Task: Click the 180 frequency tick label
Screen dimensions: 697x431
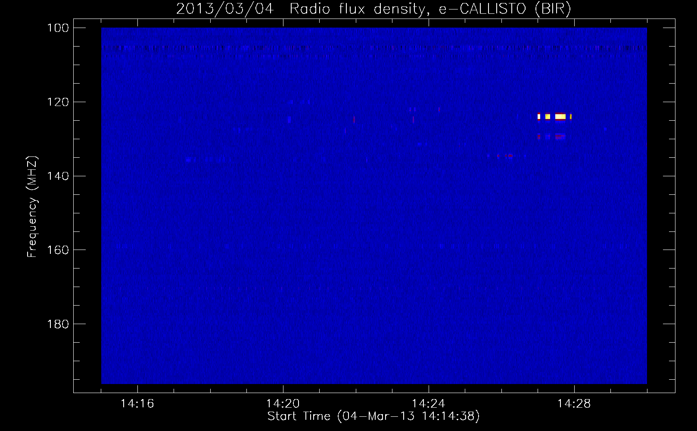Action: coord(58,324)
